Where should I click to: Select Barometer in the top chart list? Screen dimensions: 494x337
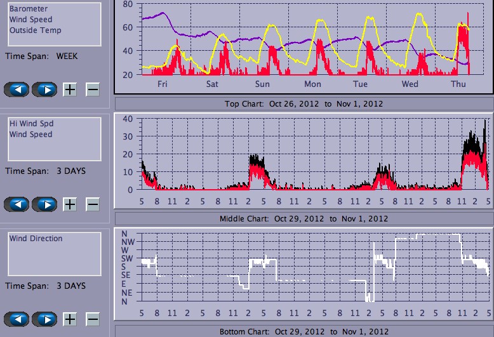click(27, 9)
